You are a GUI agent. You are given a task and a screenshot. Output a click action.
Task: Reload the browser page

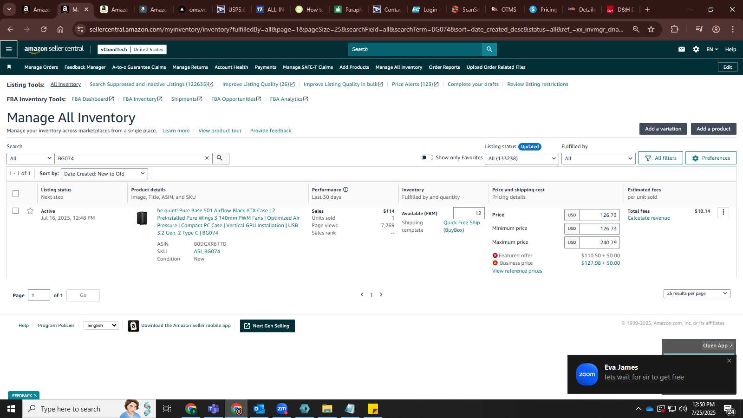coord(44,29)
